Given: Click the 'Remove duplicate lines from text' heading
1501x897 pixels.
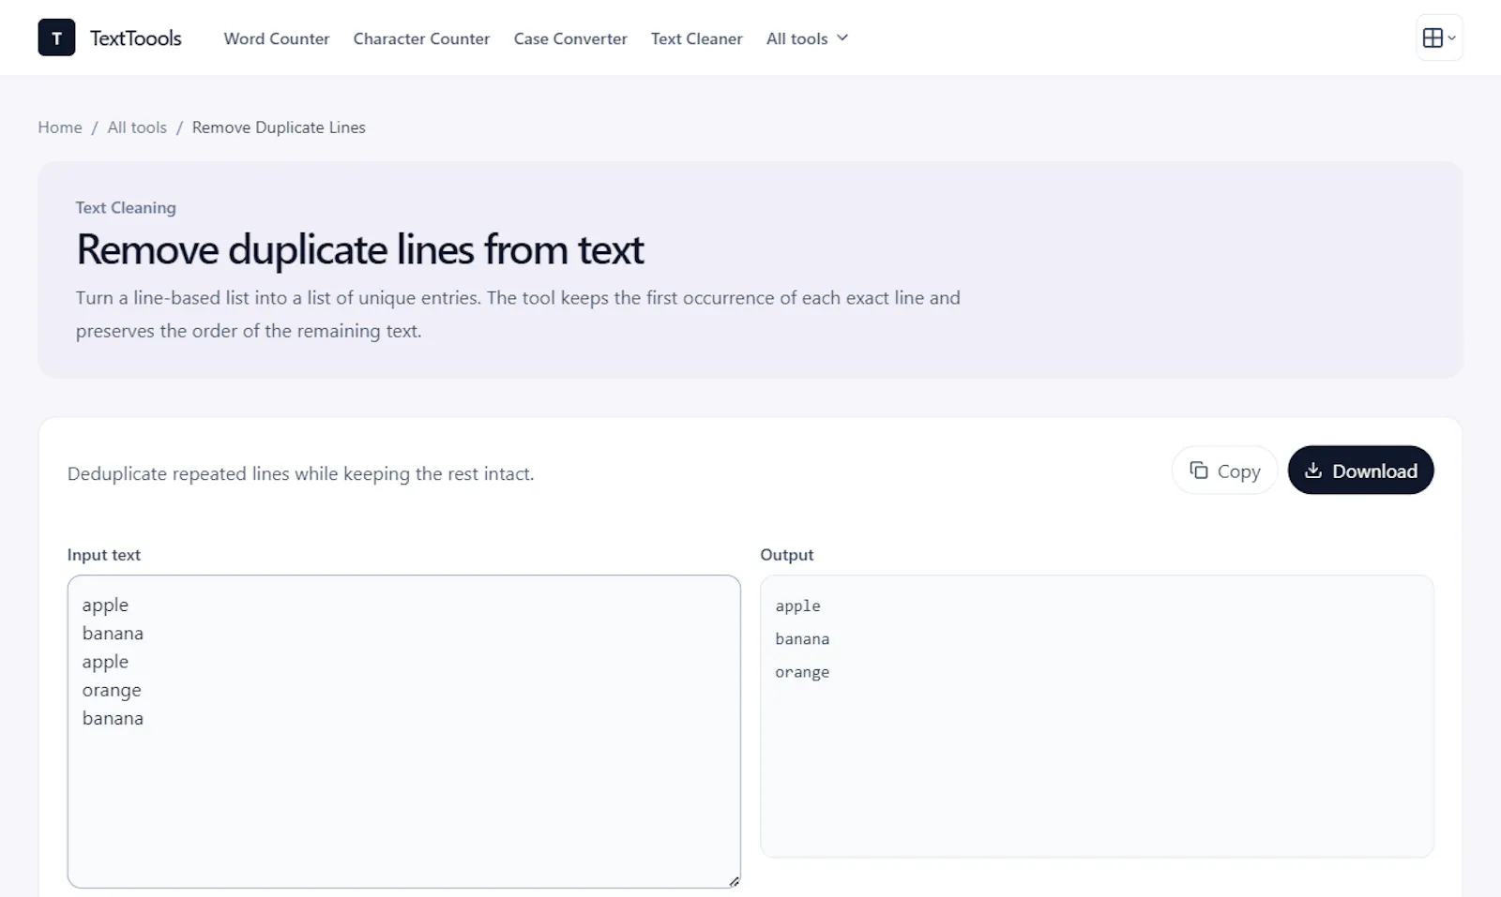Looking at the screenshot, I should coord(359,249).
